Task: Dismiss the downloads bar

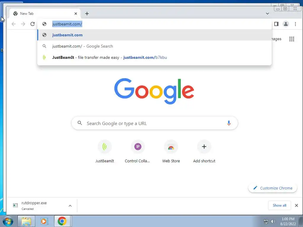Action: (296, 205)
